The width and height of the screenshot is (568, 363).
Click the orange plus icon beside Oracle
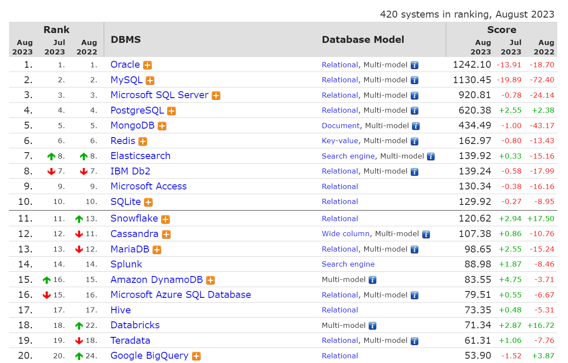point(147,65)
